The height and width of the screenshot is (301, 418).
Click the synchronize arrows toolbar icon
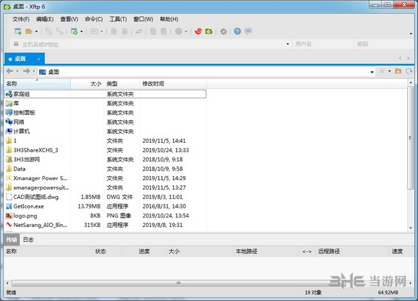tap(139, 32)
